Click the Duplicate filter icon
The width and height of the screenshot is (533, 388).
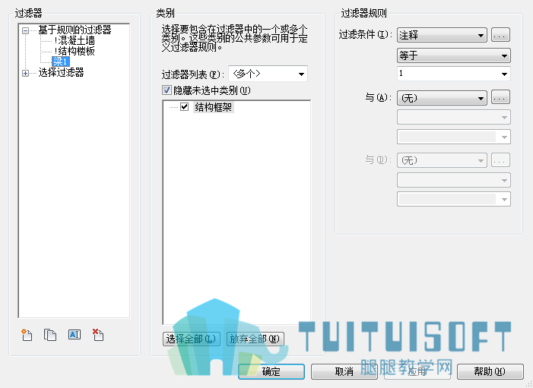coord(50,335)
